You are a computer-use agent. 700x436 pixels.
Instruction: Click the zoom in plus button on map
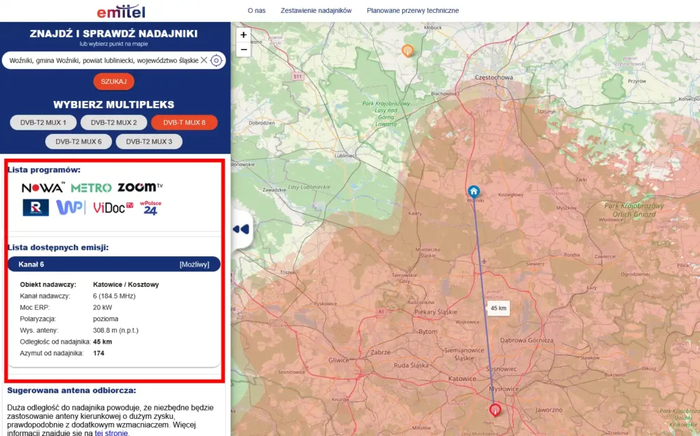243,34
